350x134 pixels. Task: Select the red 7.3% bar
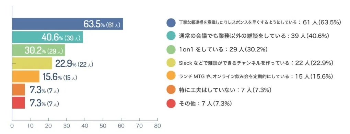pyautogui.click(x=19, y=103)
